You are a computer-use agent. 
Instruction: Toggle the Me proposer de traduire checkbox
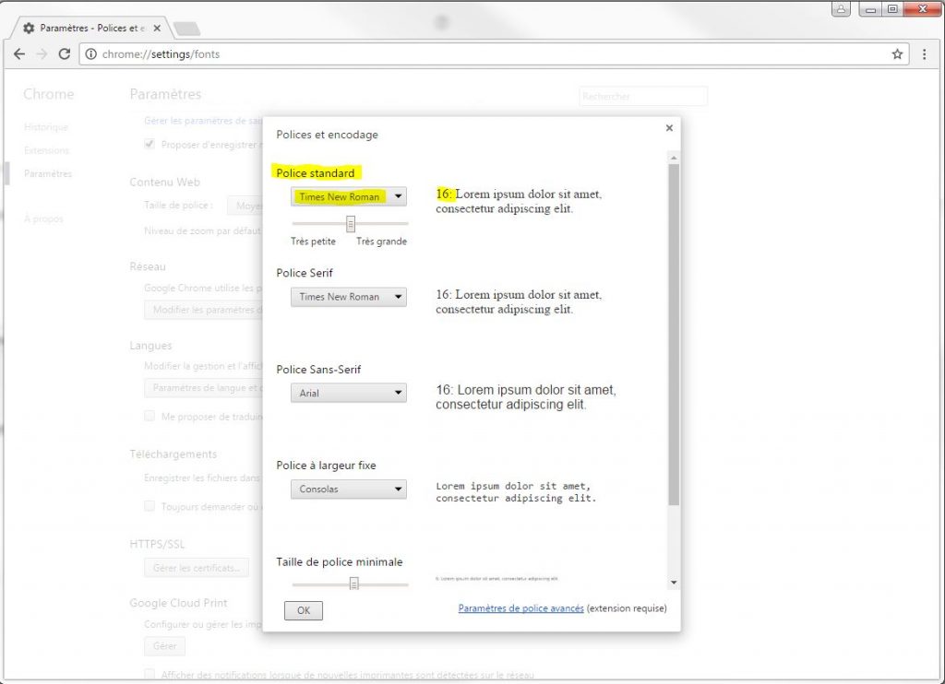[150, 417]
